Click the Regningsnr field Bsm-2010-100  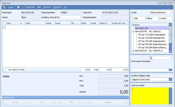(x=31, y=13)
